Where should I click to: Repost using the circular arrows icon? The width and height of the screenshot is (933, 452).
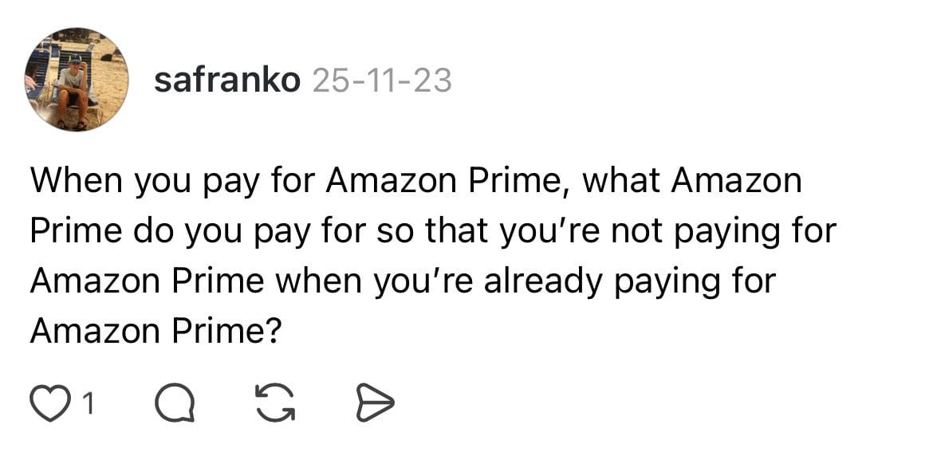coord(275,403)
